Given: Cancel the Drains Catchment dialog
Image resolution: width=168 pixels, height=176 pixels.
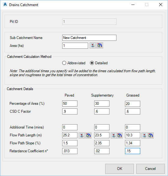Looking at the screenshot, I should point(151,169).
